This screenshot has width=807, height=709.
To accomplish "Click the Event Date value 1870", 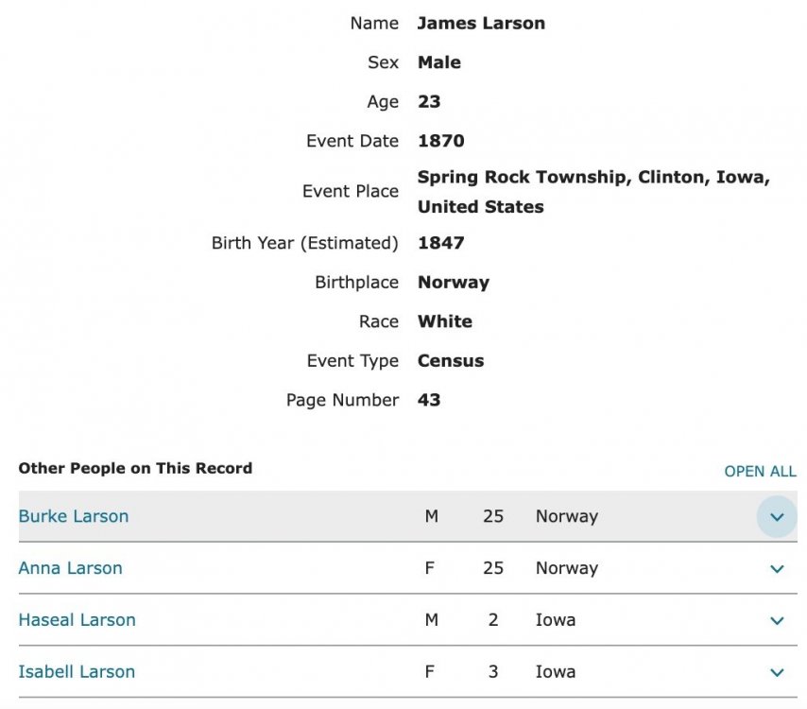I will tap(441, 141).
